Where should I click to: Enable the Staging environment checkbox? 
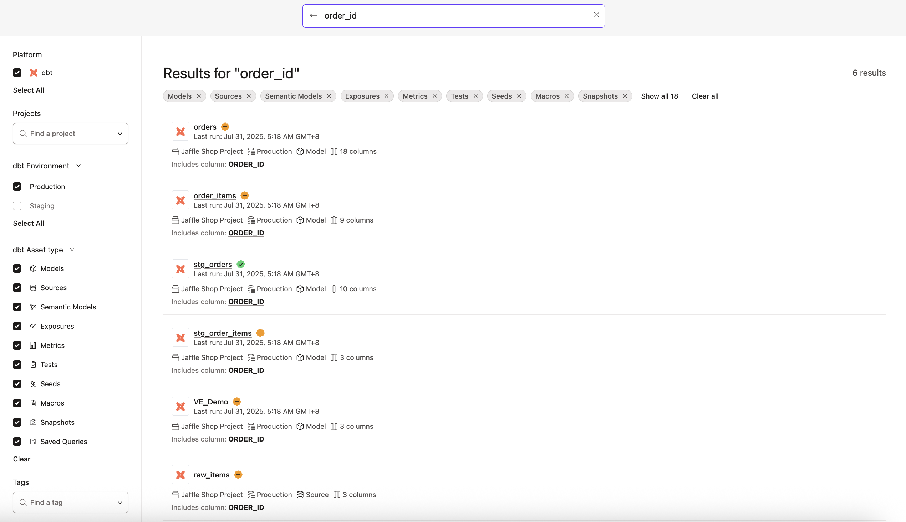[17, 205]
